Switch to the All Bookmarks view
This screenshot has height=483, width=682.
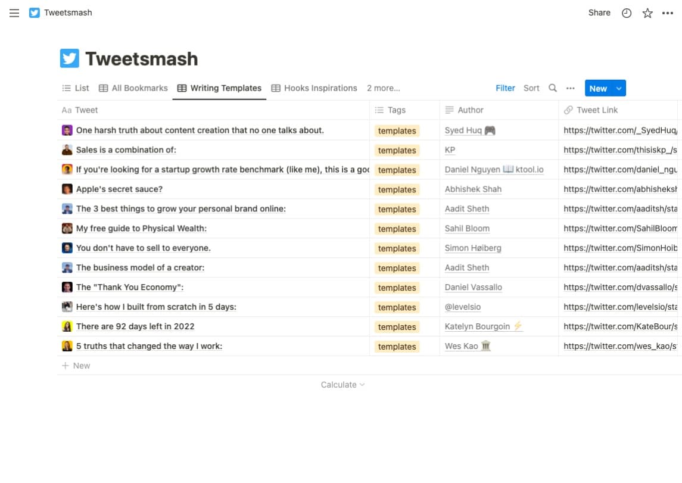[133, 88]
